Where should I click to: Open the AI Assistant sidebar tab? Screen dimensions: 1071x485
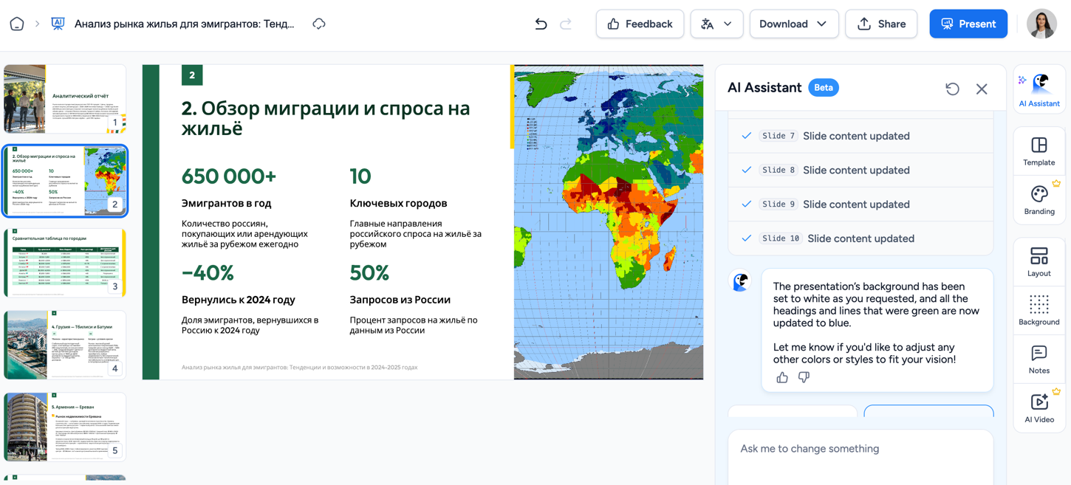point(1039,90)
